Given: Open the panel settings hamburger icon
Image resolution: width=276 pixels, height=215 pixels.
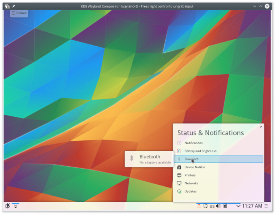Looking at the screenshot, I should click(x=266, y=206).
